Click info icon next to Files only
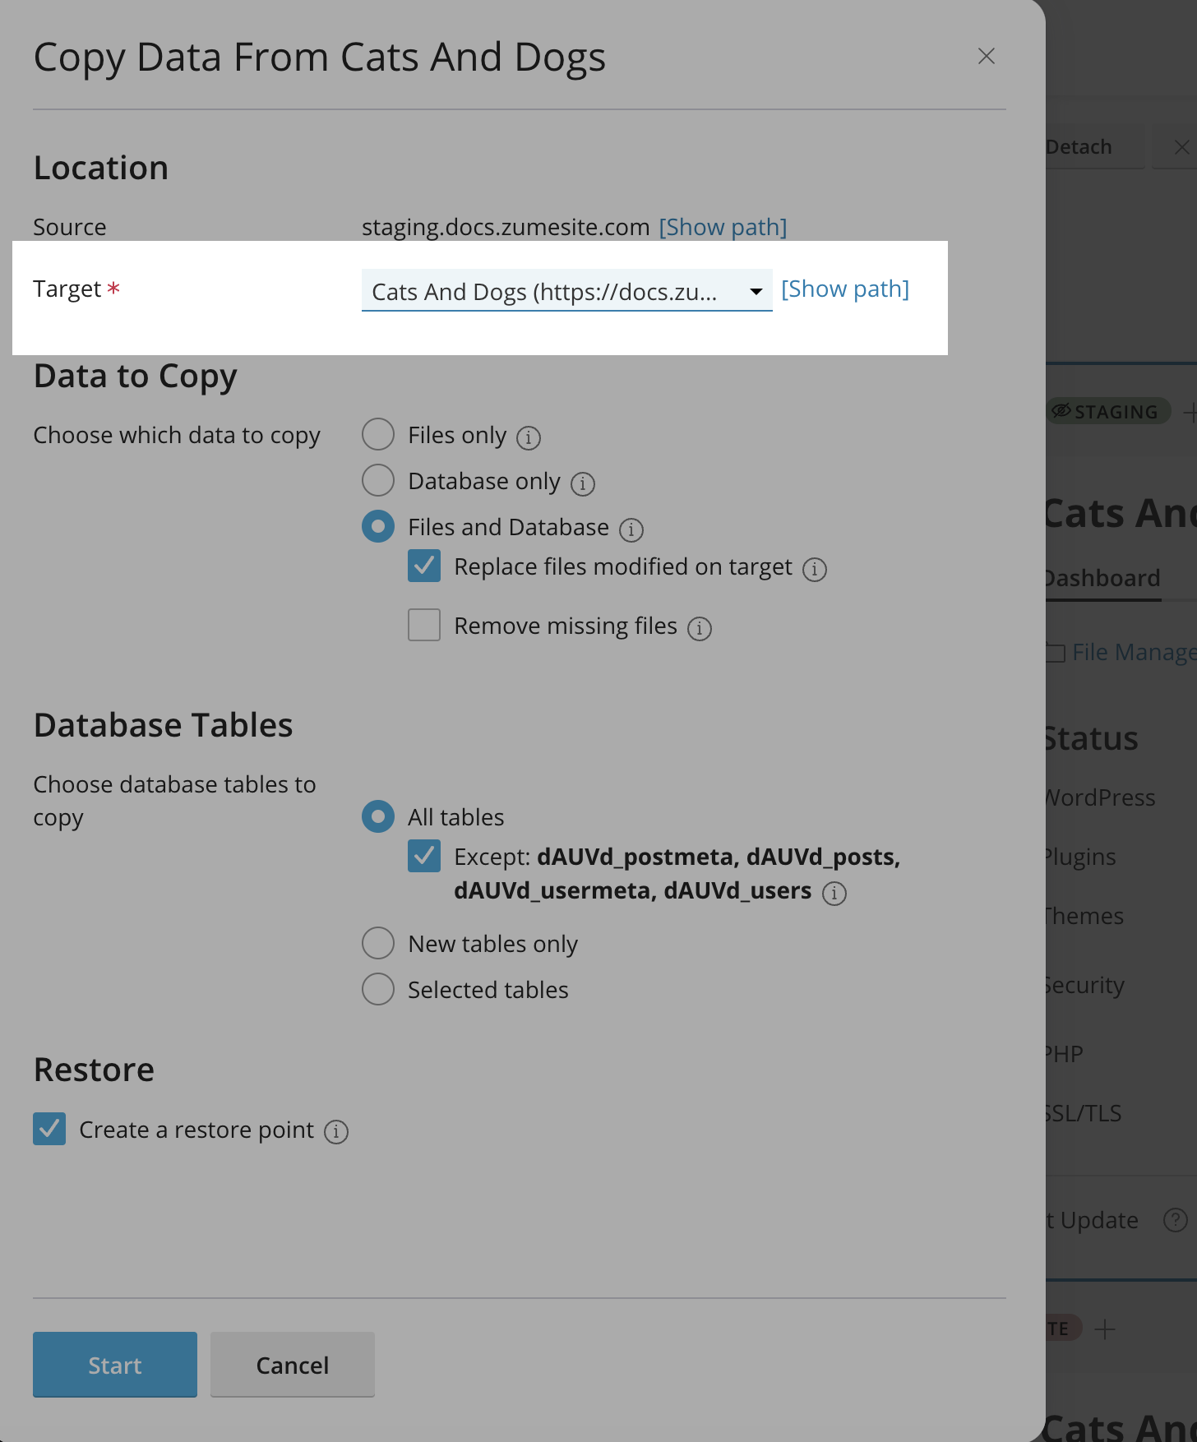Viewport: 1197px width, 1442px height. pos(528,437)
